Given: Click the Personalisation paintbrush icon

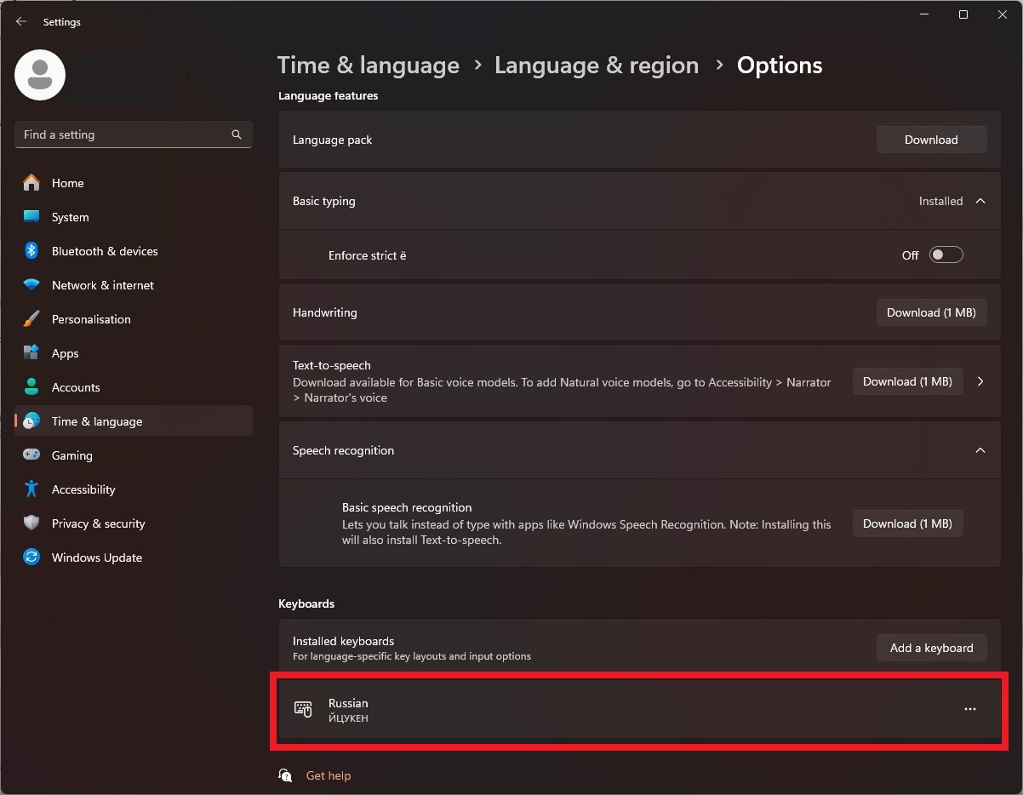Looking at the screenshot, I should click(x=31, y=319).
